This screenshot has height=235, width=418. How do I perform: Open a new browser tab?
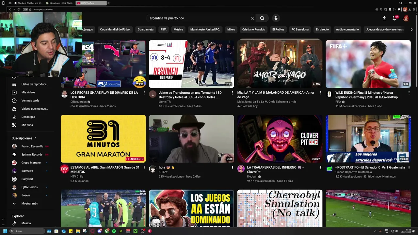point(109,3)
